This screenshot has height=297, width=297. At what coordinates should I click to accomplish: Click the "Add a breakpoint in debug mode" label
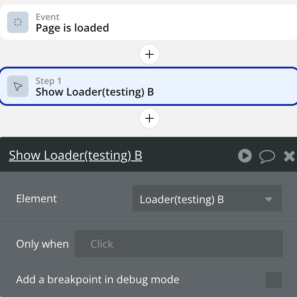click(x=98, y=280)
